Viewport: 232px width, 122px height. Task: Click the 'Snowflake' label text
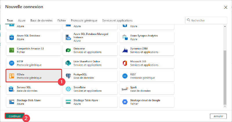pyautogui.click(x=79, y=87)
